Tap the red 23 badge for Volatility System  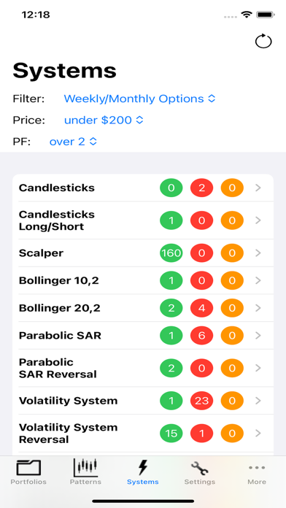click(202, 401)
